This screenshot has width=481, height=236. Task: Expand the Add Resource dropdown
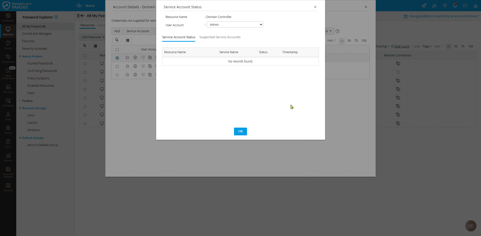tap(93, 37)
